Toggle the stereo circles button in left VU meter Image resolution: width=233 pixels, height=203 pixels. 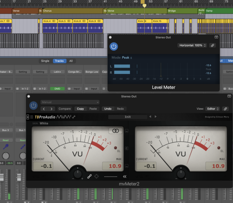point(116,131)
